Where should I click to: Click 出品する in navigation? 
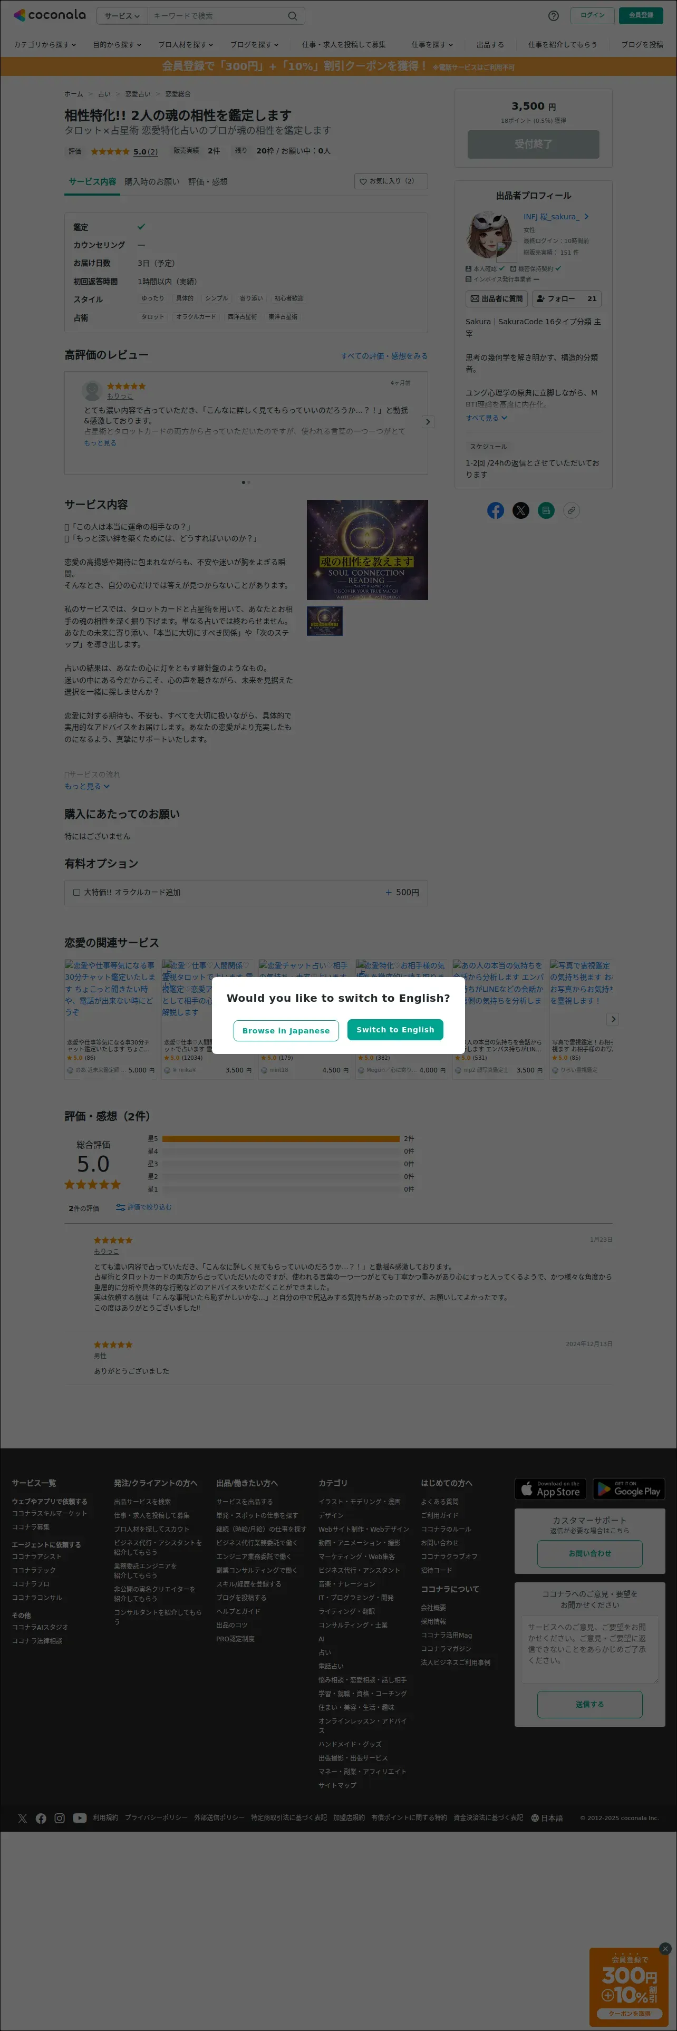pyautogui.click(x=490, y=45)
